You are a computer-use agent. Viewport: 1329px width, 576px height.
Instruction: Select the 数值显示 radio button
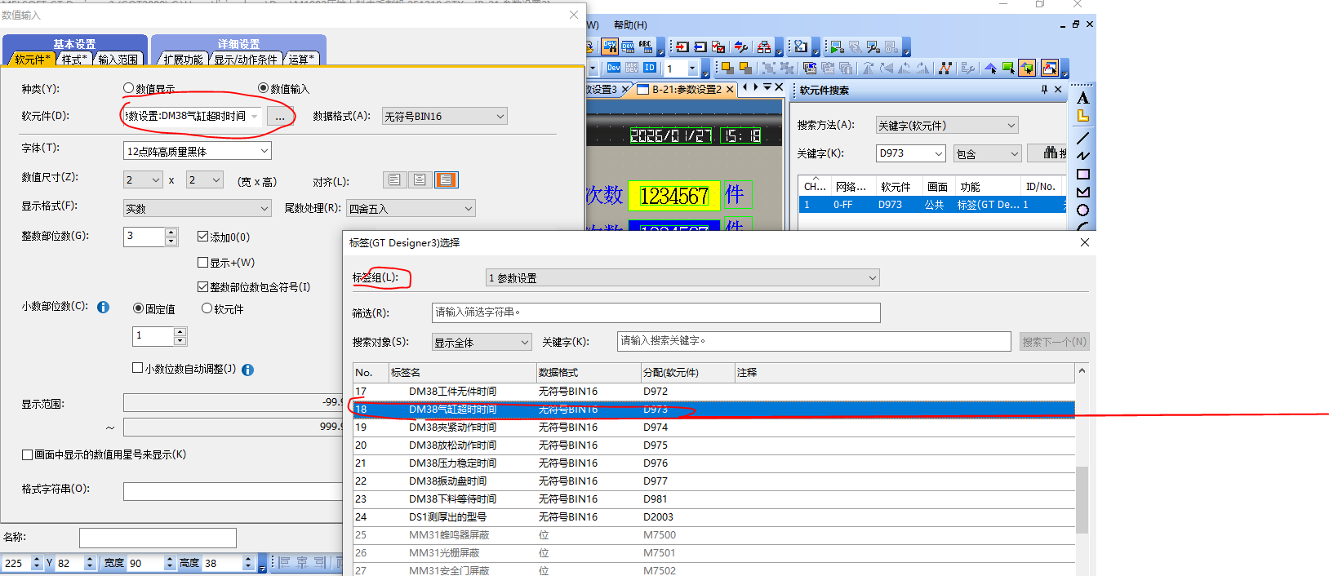[x=128, y=88]
